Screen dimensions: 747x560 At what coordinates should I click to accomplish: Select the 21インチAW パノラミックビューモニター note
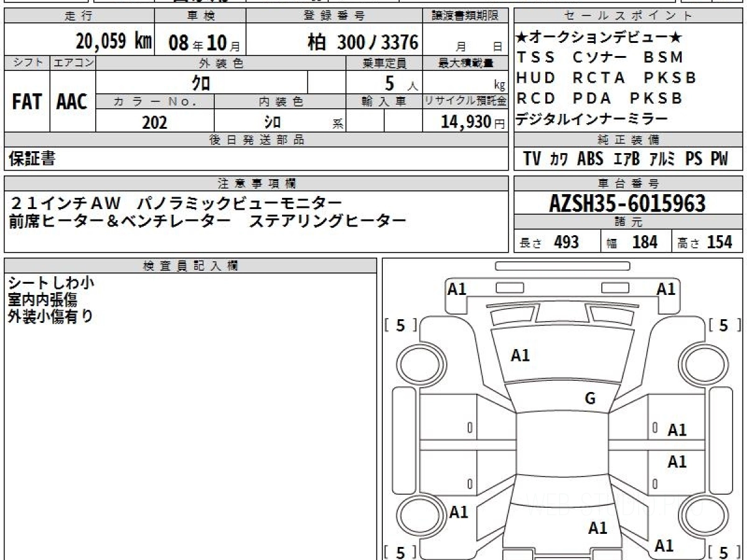tap(176, 203)
